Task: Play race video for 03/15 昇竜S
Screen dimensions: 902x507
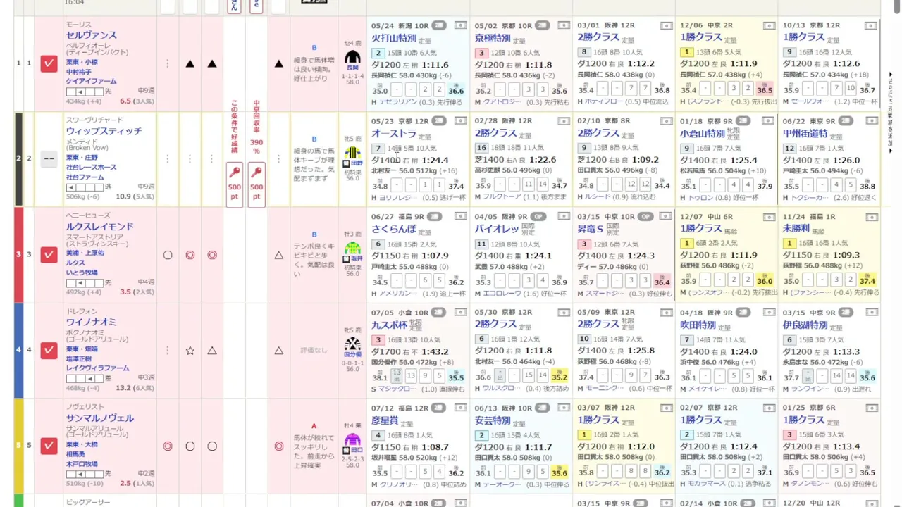Action: point(666,216)
